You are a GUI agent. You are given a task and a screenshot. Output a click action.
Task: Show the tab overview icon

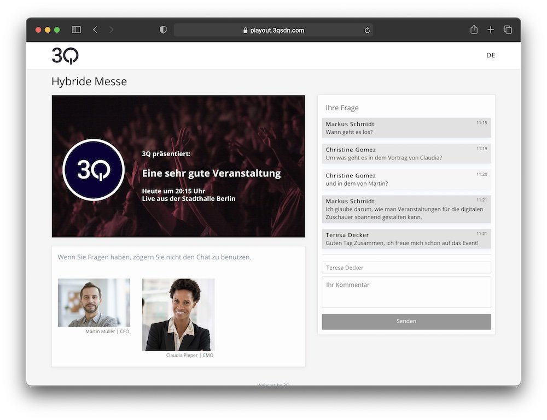click(x=508, y=30)
